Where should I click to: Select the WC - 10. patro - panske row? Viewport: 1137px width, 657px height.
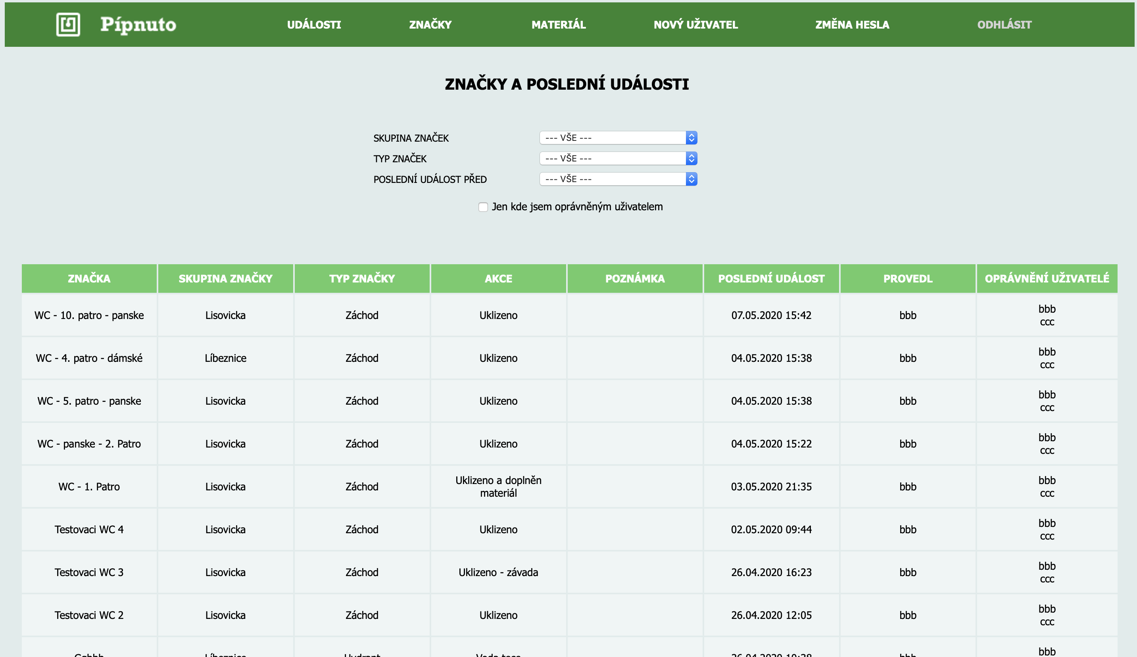89,315
